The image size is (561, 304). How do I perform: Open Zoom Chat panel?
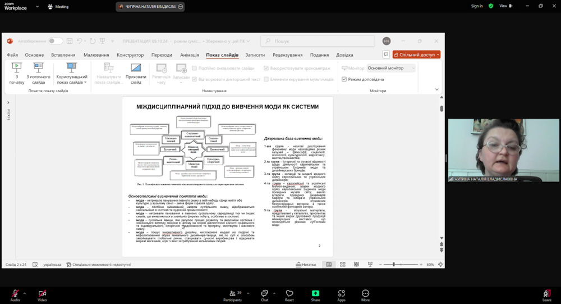coord(264,296)
